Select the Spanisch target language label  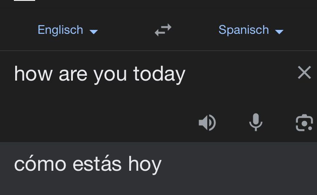244,30
